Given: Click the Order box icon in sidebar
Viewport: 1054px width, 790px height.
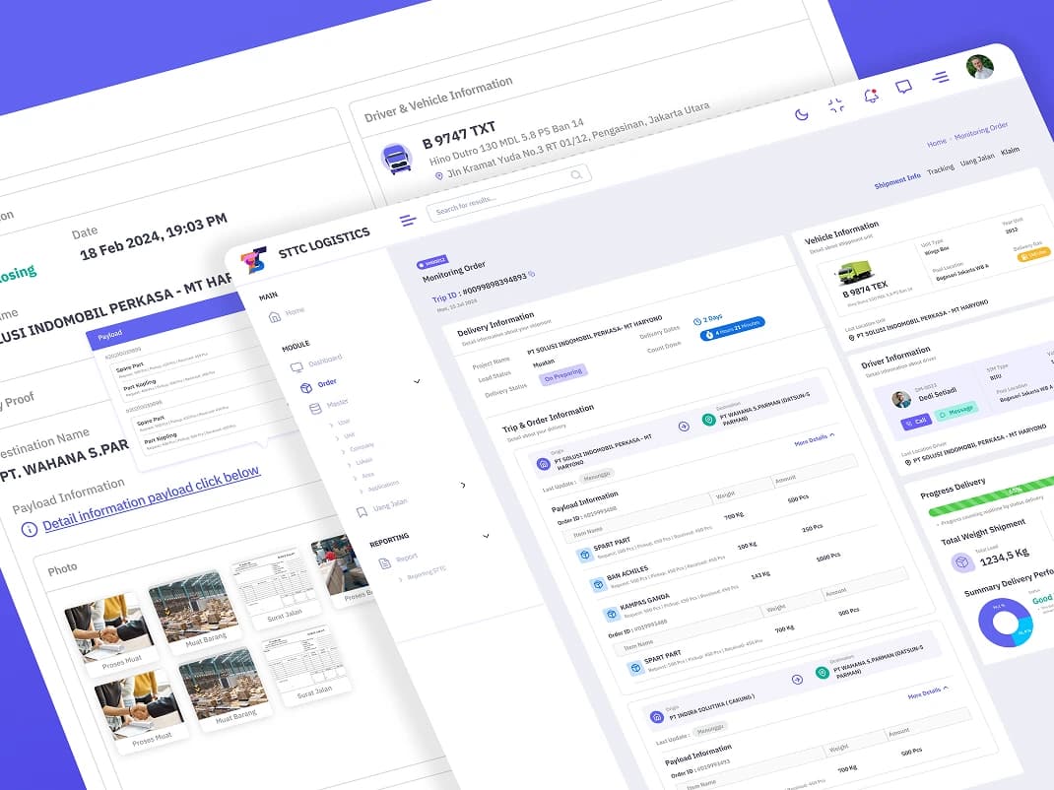Looking at the screenshot, I should 305,388.
